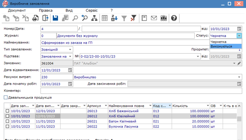
Task: Click the code cell 013
Action: point(162,111)
